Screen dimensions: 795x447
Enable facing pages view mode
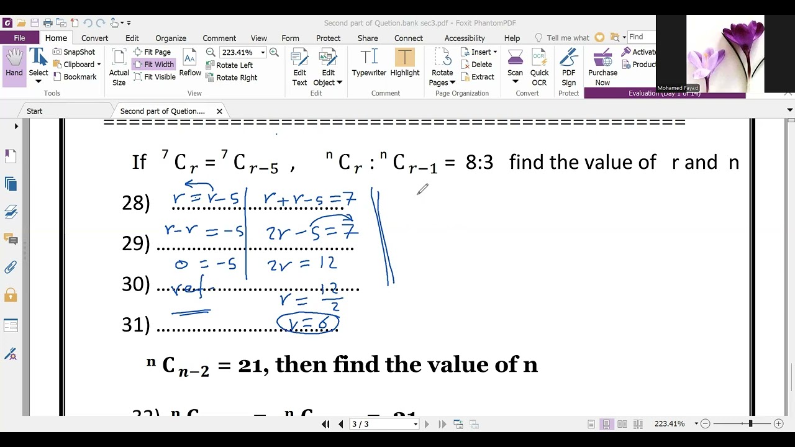[622, 424]
